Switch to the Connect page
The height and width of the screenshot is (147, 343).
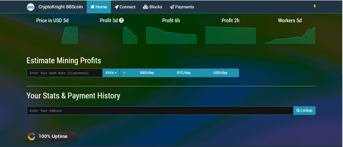point(125,7)
